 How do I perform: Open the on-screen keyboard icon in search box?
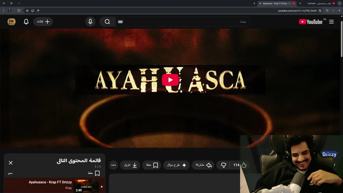(x=120, y=22)
